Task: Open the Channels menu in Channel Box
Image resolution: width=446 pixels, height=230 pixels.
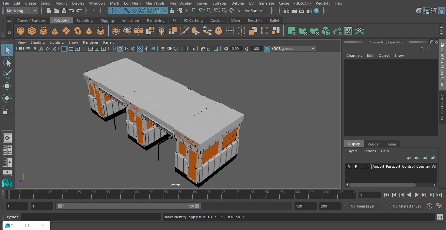Action: coord(354,55)
